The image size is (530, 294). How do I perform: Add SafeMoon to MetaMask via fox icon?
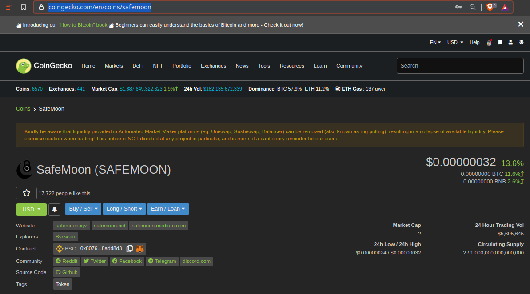[140, 249]
